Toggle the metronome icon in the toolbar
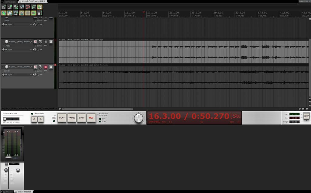The image size is (311, 193). coord(39,7)
